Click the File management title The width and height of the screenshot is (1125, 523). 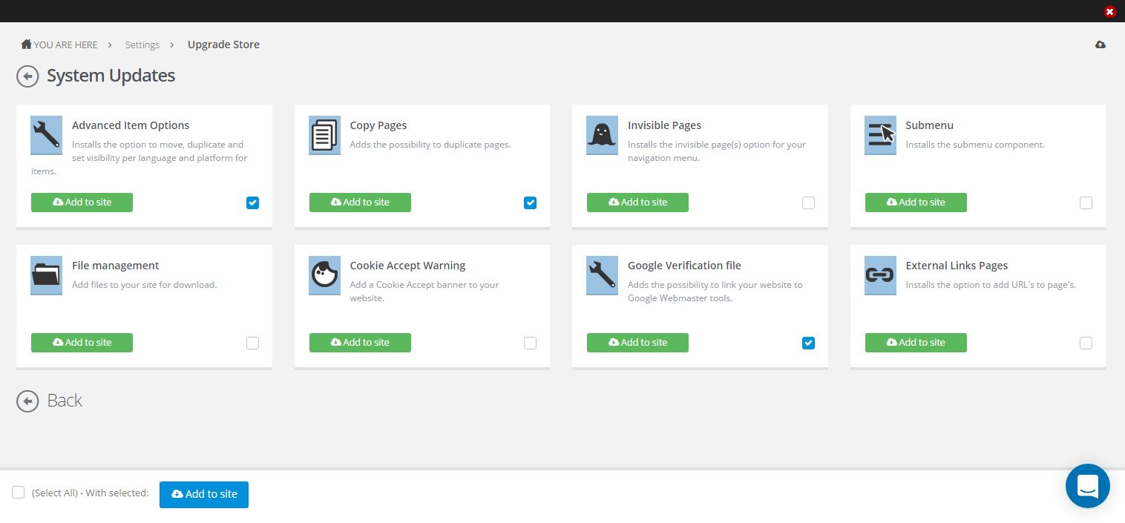pyautogui.click(x=116, y=266)
